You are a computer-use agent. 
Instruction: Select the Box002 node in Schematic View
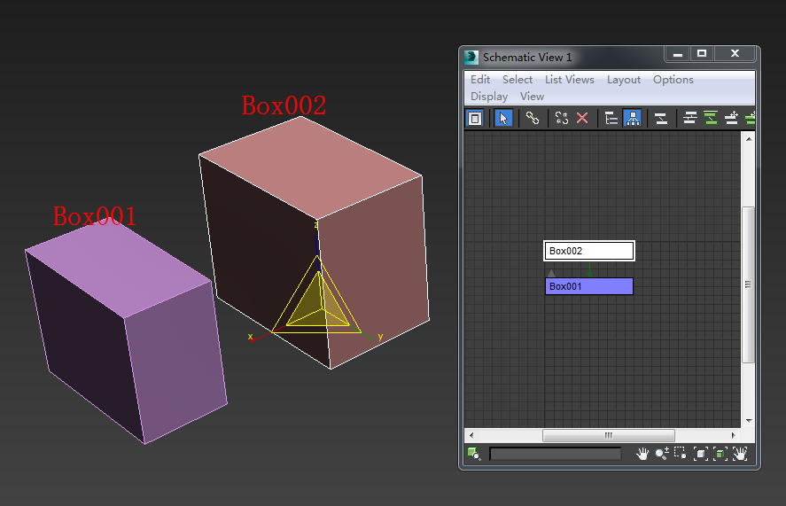pyautogui.click(x=589, y=251)
